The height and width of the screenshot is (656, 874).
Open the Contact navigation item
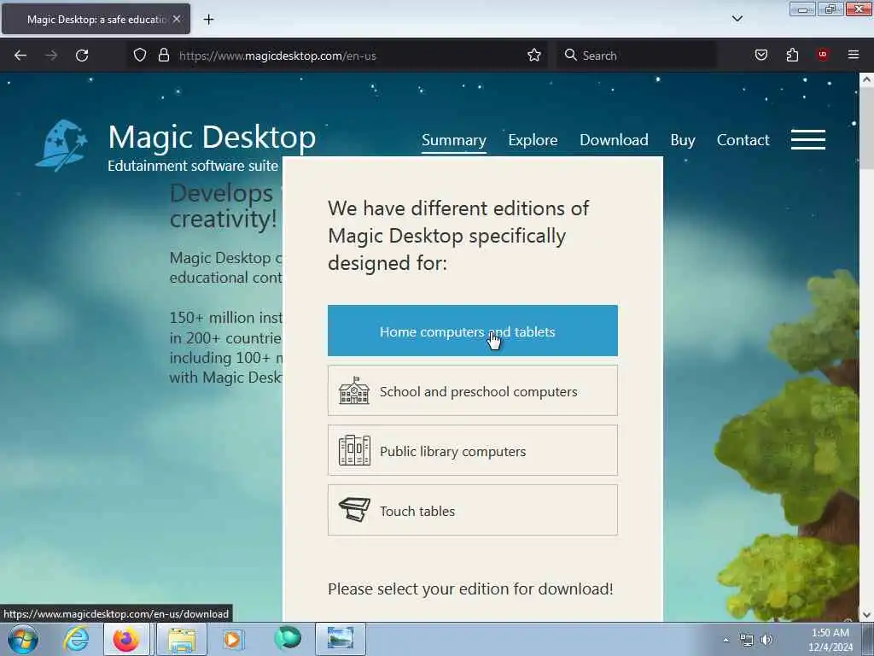(743, 140)
